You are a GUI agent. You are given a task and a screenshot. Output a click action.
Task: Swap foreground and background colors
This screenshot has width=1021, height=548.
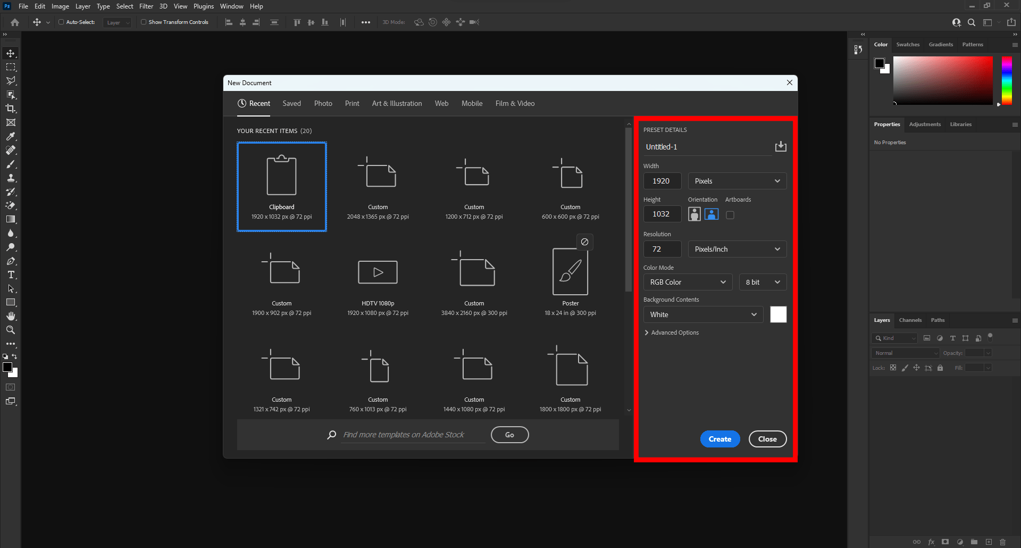click(14, 356)
